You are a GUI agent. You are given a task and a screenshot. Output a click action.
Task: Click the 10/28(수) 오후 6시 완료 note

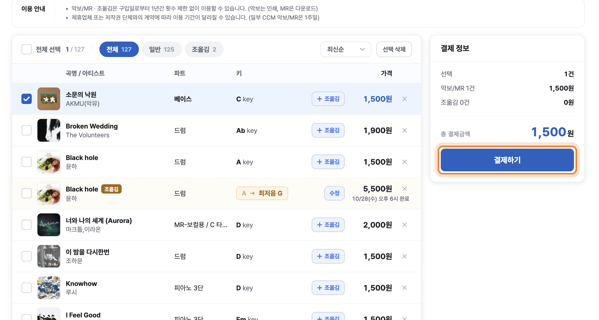tap(381, 199)
